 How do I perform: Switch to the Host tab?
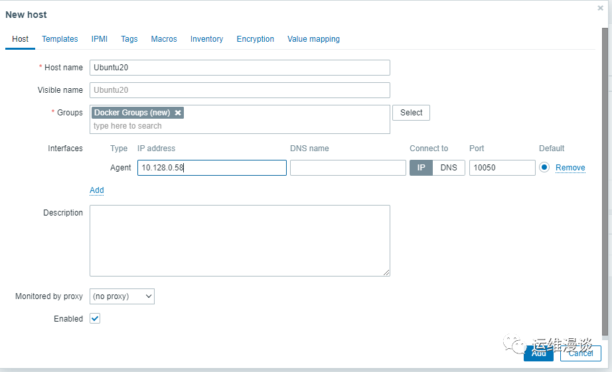click(x=21, y=39)
